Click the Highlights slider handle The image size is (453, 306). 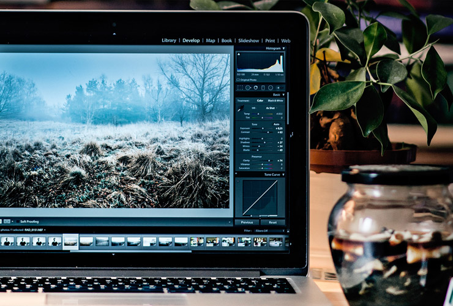262,138
